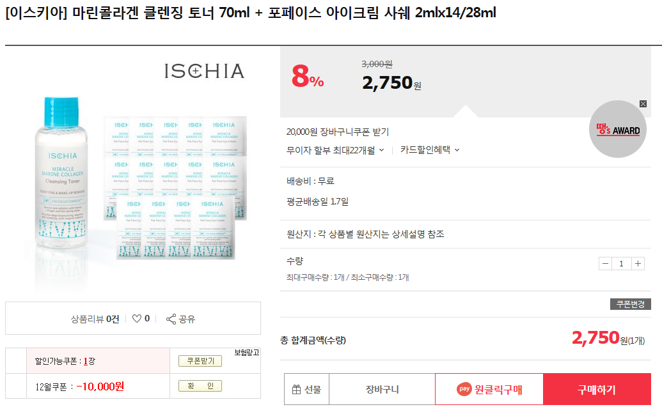Open the 20,000원 장바구니쿠폰 받기 link

[338, 132]
